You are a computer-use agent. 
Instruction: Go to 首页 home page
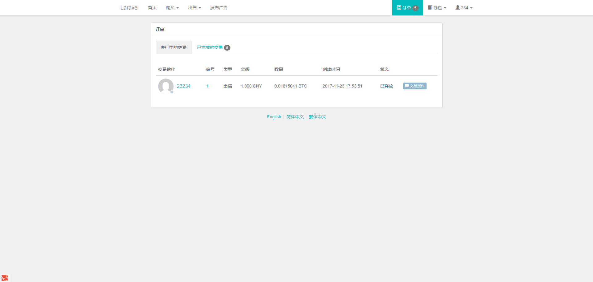152,8
